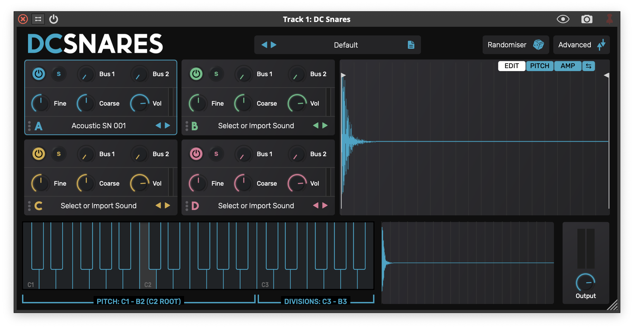Open the preset save file icon
The height and width of the screenshot is (329, 634).
coord(411,45)
